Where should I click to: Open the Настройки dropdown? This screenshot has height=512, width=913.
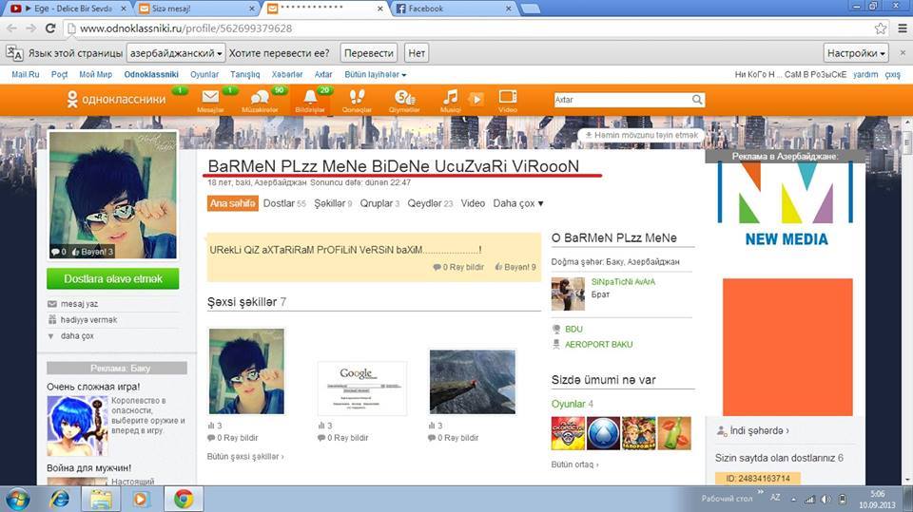tap(856, 53)
